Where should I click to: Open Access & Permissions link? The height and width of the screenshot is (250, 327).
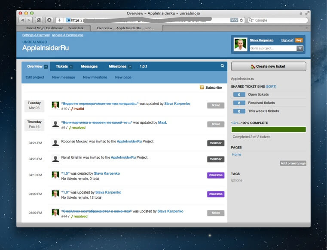click(x=67, y=35)
